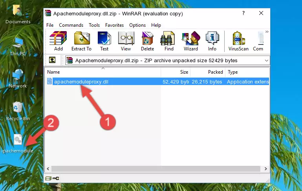Click the partially visible Com toolbar icon
Image resolution: width=302 pixels, height=191 pixels.
click(258, 41)
